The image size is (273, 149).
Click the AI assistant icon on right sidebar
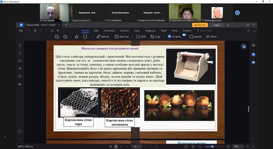(x=253, y=55)
